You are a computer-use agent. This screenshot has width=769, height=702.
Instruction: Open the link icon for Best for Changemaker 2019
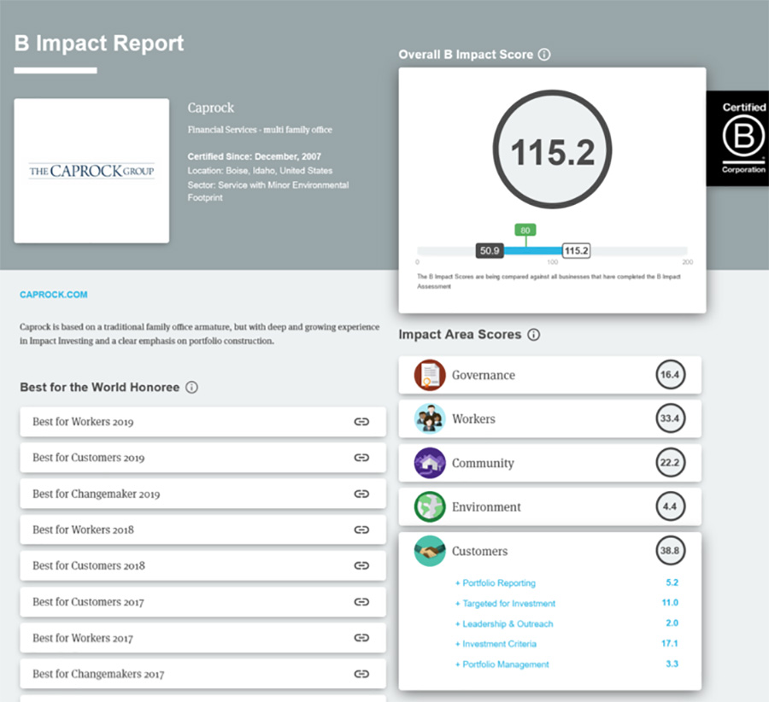click(x=361, y=494)
